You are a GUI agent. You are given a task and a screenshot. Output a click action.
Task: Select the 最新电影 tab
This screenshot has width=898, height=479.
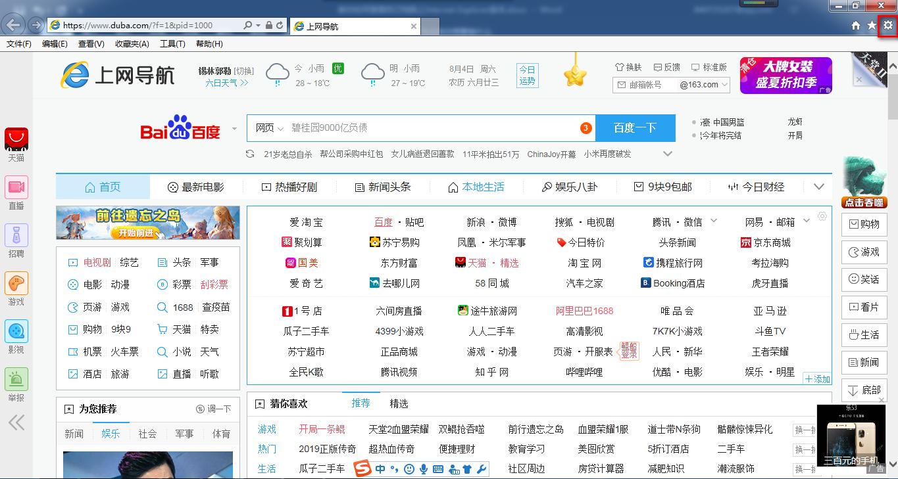pos(196,187)
